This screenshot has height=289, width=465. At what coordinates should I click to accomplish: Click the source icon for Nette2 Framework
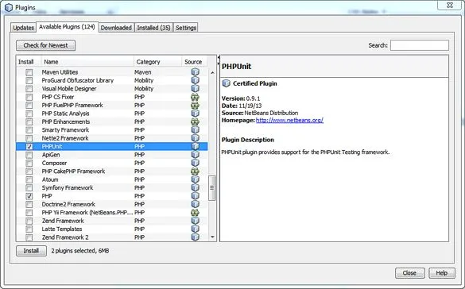[195, 138]
